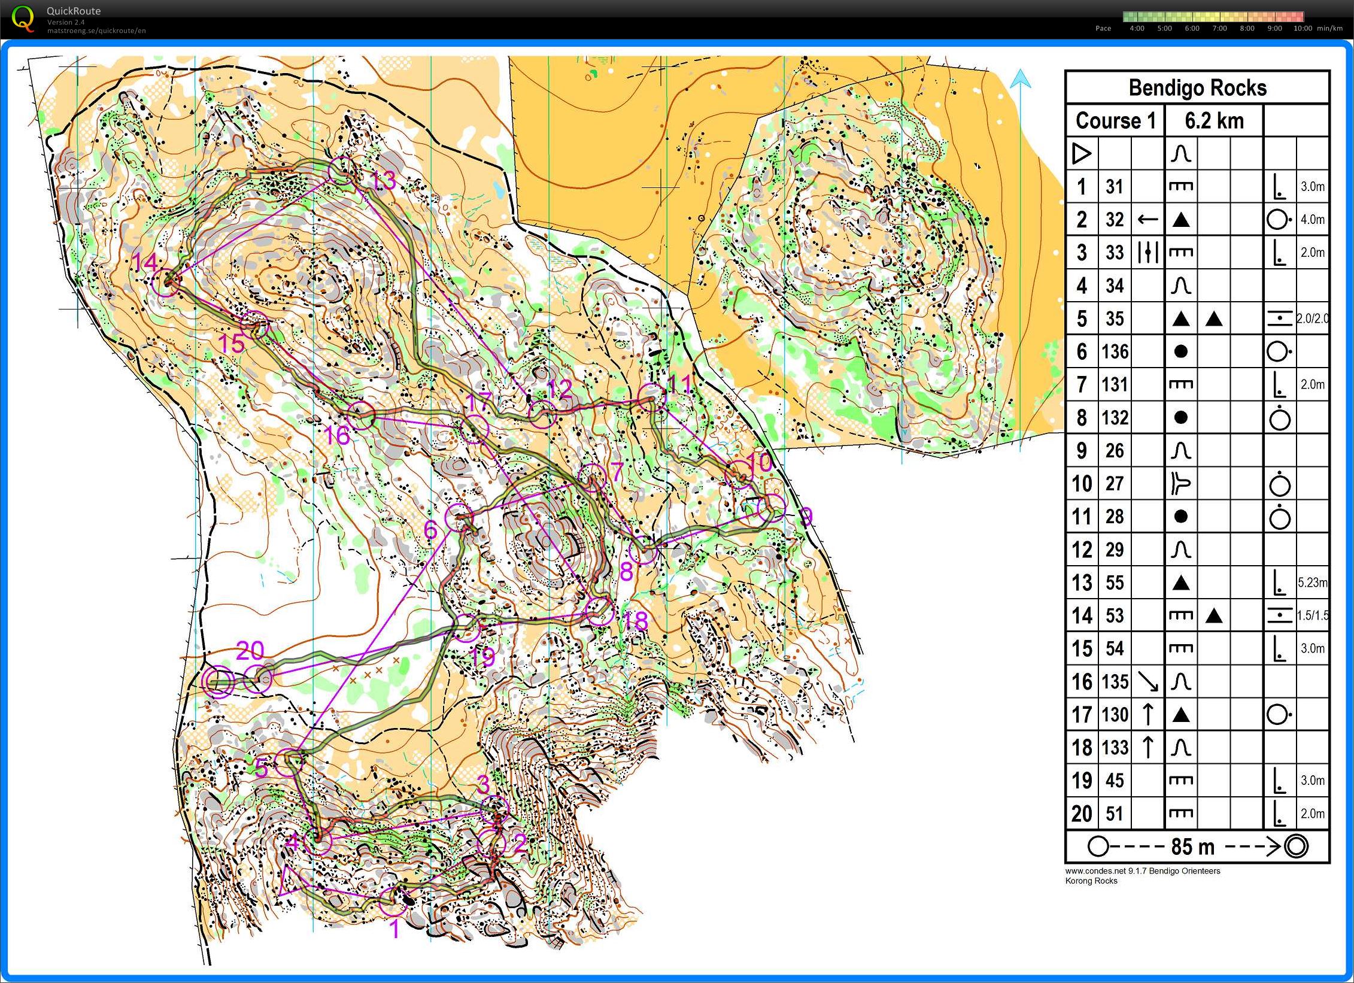Click the cyan north arrow on the map

(x=1021, y=79)
